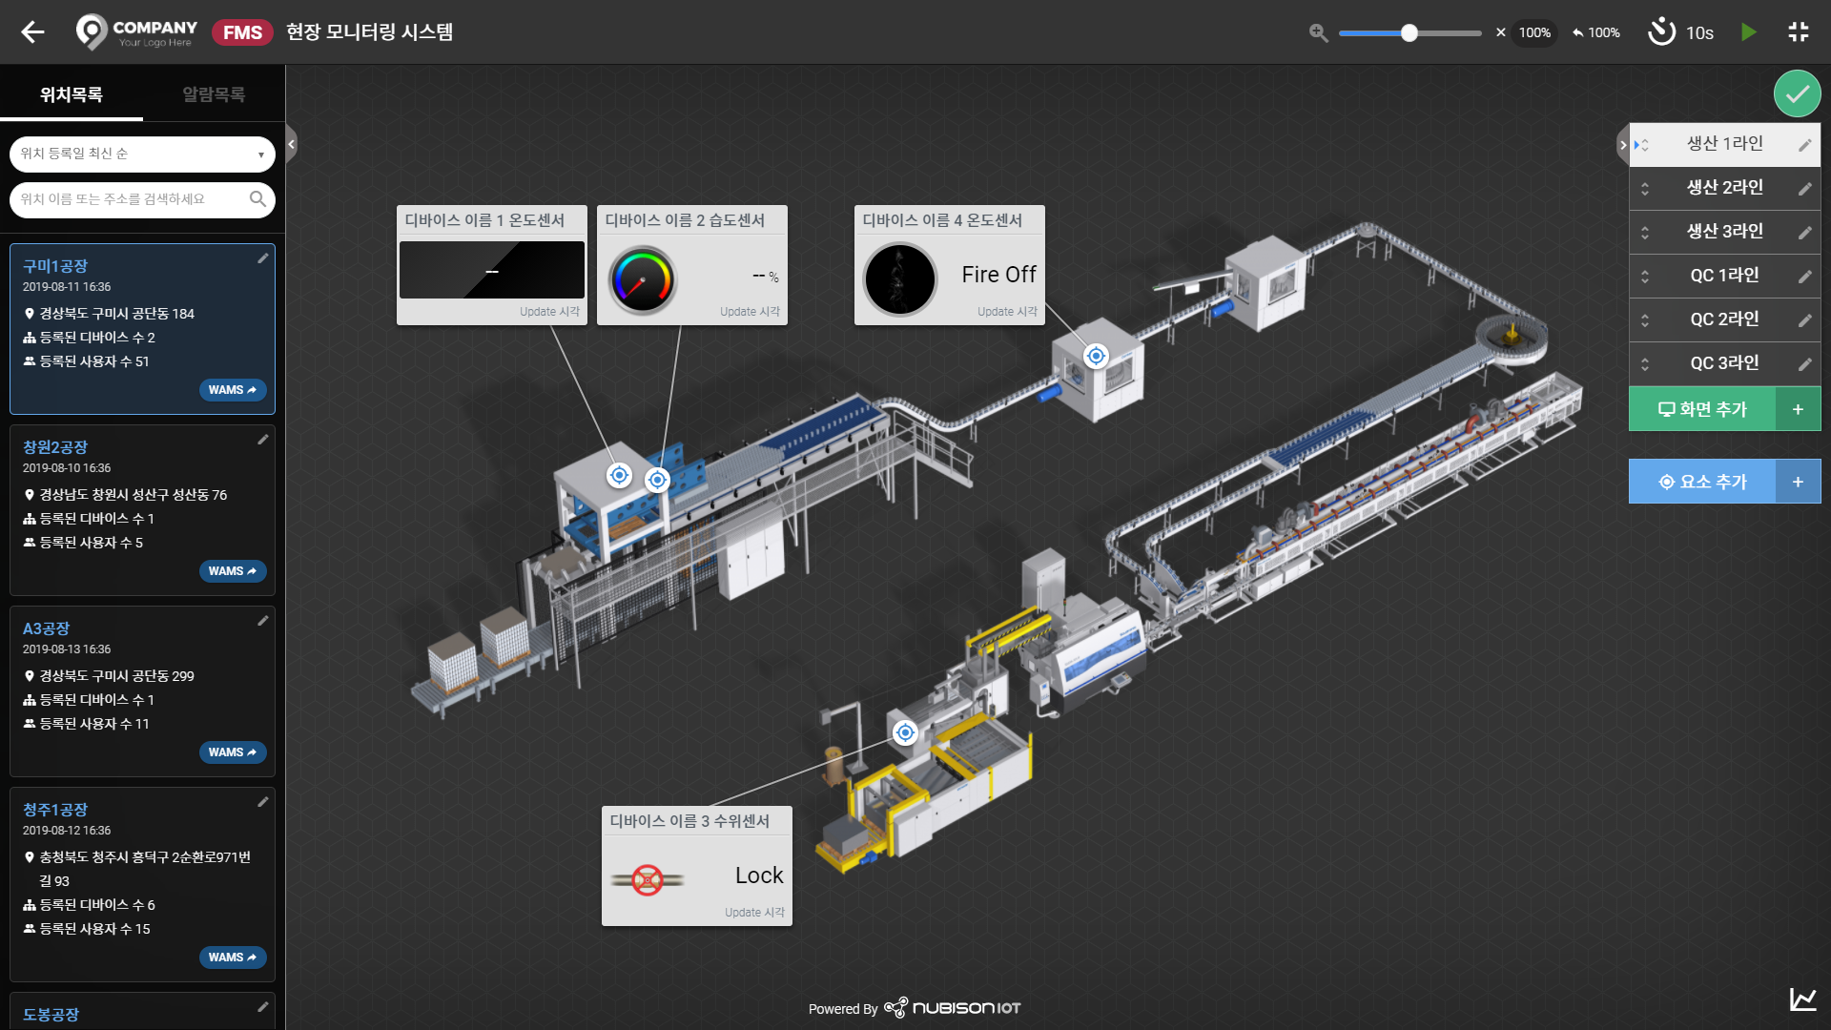Edit A3공장 card pencil icon
The height and width of the screenshot is (1030, 1831).
262,621
